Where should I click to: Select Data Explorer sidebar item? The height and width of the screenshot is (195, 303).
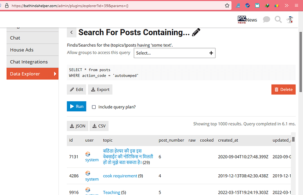32,74
